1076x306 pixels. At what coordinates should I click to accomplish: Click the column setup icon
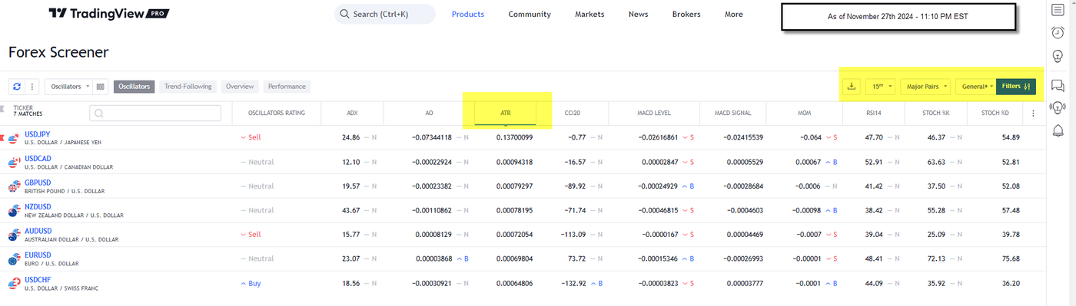tap(101, 87)
